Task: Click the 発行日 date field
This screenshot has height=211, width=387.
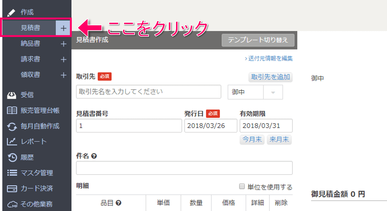Action: pos(211,126)
